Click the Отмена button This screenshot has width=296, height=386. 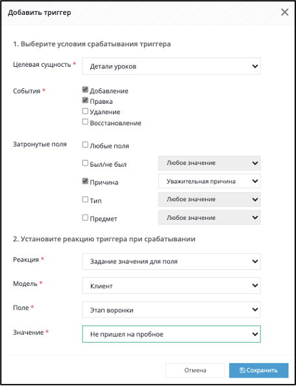tap(195, 370)
